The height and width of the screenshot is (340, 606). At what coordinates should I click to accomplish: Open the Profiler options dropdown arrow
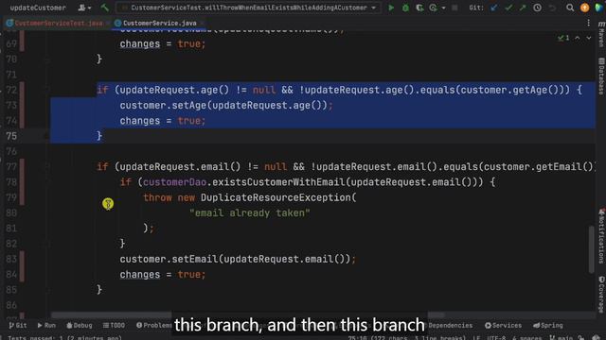pyautogui.click(x=443, y=8)
